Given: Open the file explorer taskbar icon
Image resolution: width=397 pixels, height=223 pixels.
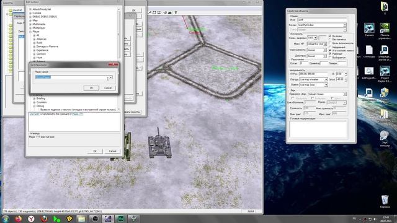Looking at the screenshot, I should [x=82, y=219].
